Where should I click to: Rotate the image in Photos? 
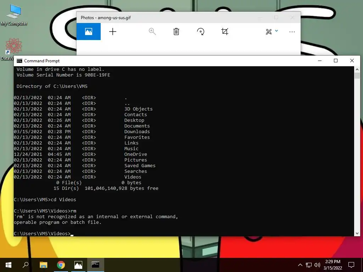click(x=201, y=32)
